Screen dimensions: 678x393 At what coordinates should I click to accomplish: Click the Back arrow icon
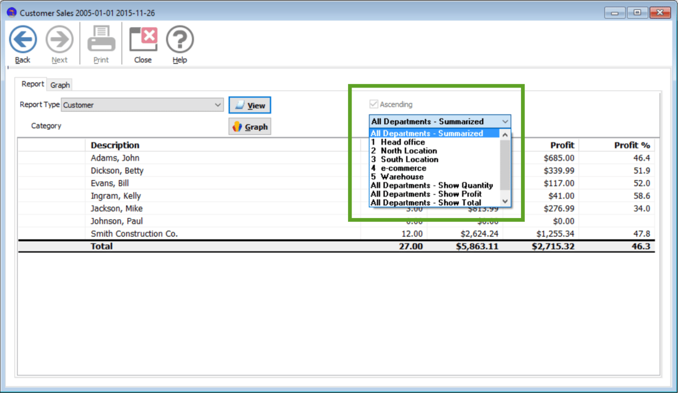[x=23, y=40]
